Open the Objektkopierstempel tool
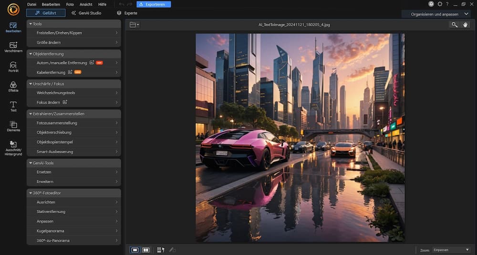The height and width of the screenshot is (255, 477). [x=73, y=142]
